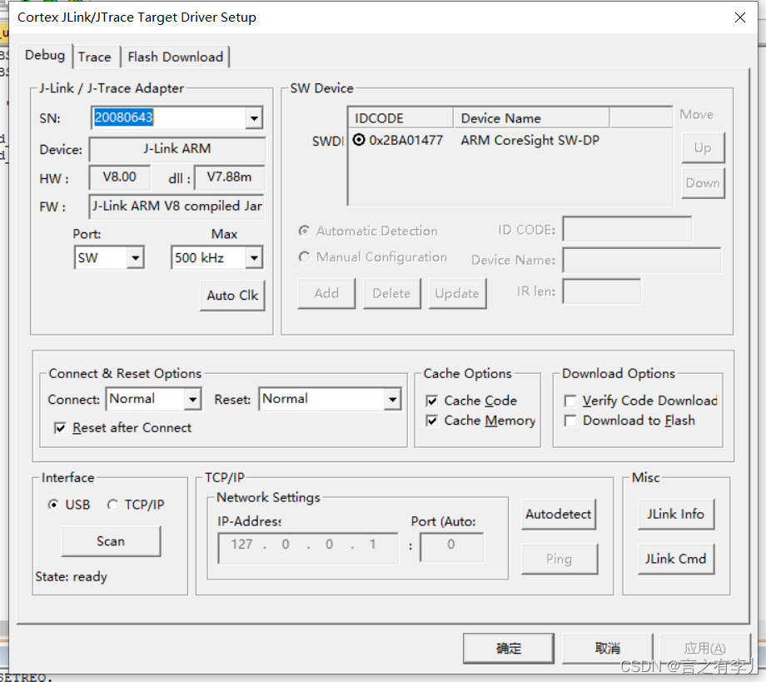Expand the Reset Normal dropdown

[392, 399]
